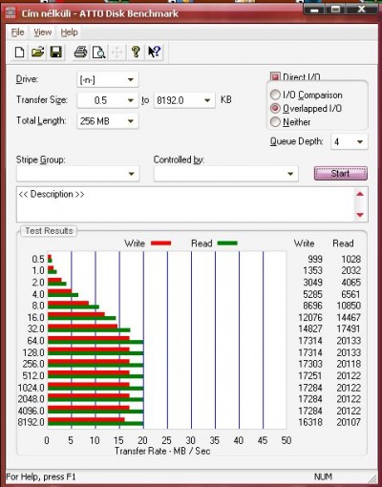The image size is (382, 487).
Task: Activate the context Help arrow icon
Action: [155, 52]
